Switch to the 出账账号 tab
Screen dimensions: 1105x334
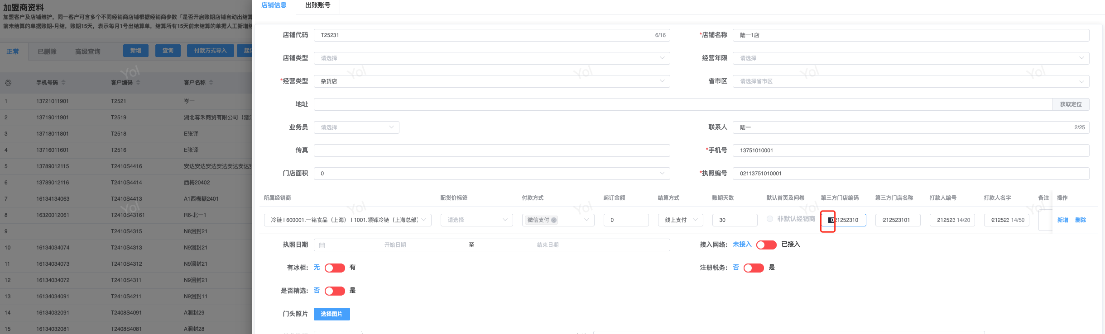click(318, 5)
